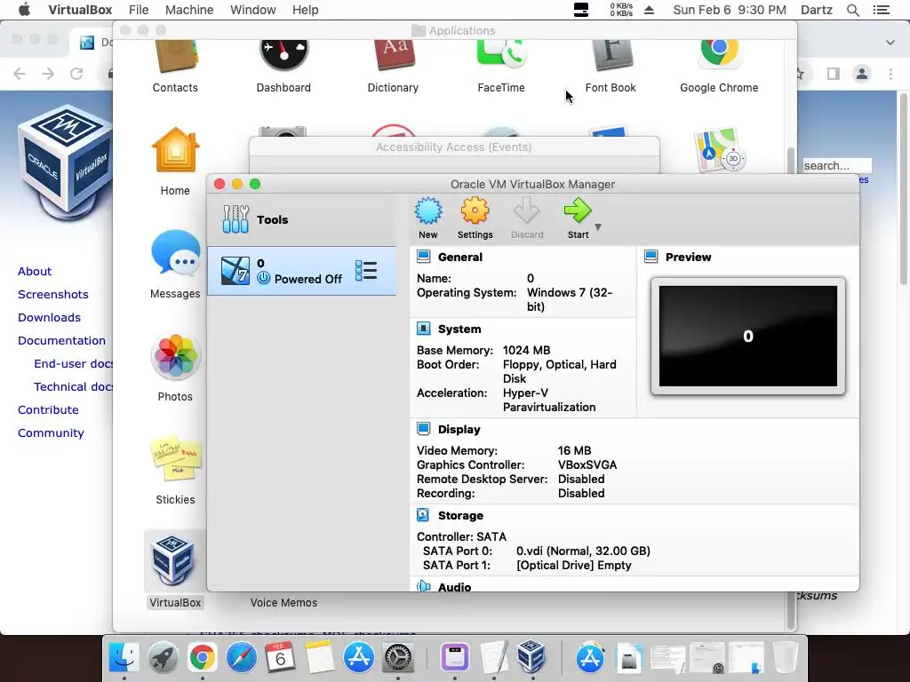Click the 0.vdi disk entry in Storage
Screen dimensions: 910x682
(583, 551)
